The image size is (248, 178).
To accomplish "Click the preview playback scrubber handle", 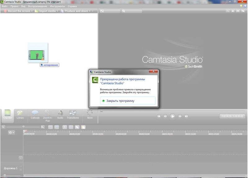I will (102, 111).
